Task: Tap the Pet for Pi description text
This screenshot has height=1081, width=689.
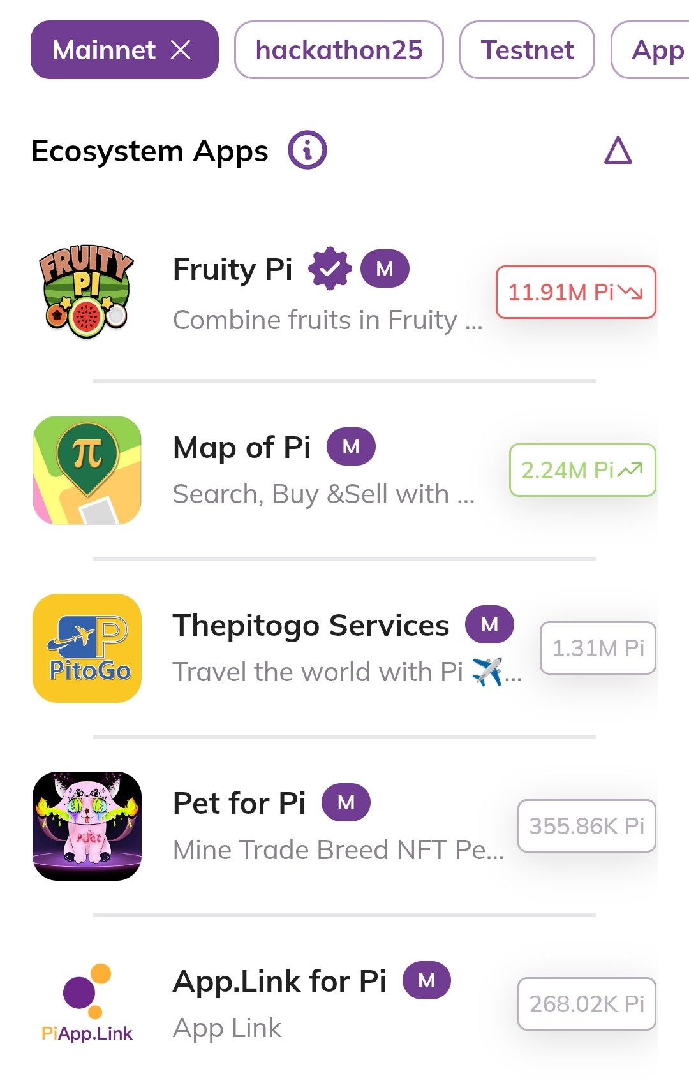Action: click(x=338, y=849)
